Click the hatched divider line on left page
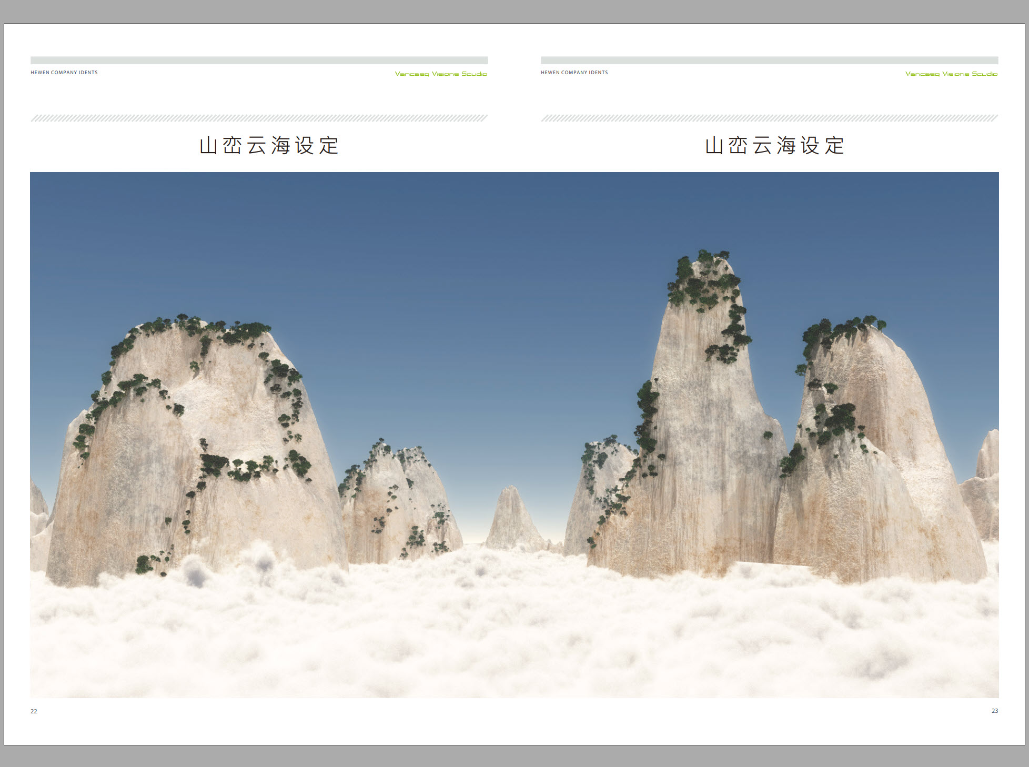Image resolution: width=1029 pixels, height=767 pixels. [259, 118]
